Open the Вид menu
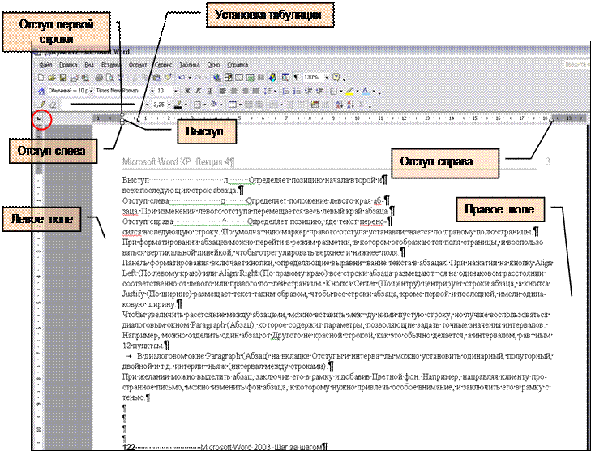 click(x=89, y=65)
